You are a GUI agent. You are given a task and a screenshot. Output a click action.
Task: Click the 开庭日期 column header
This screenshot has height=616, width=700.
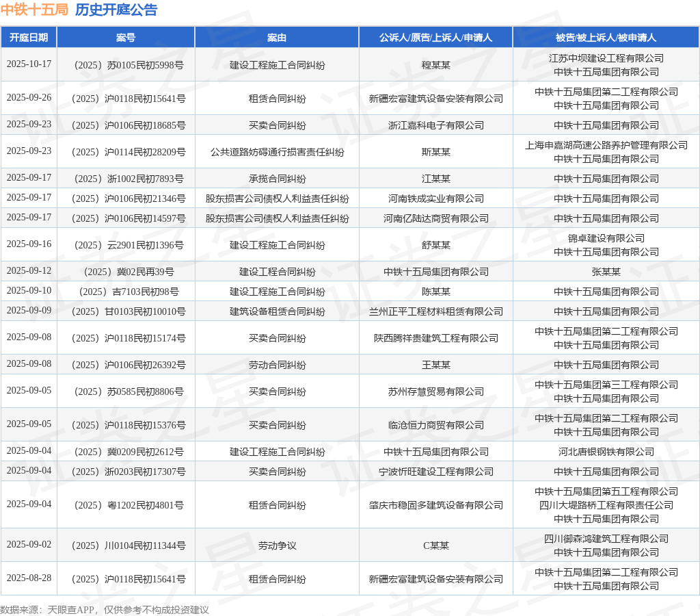[x=29, y=38]
